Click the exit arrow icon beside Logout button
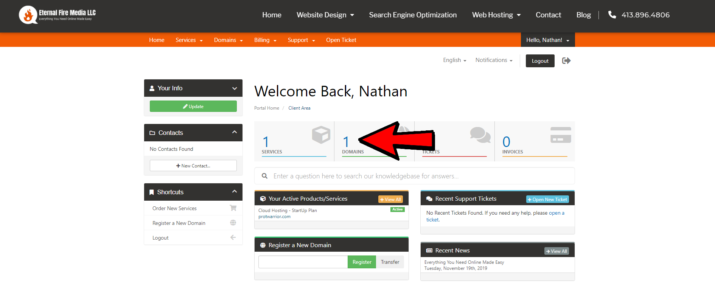 [x=566, y=61]
